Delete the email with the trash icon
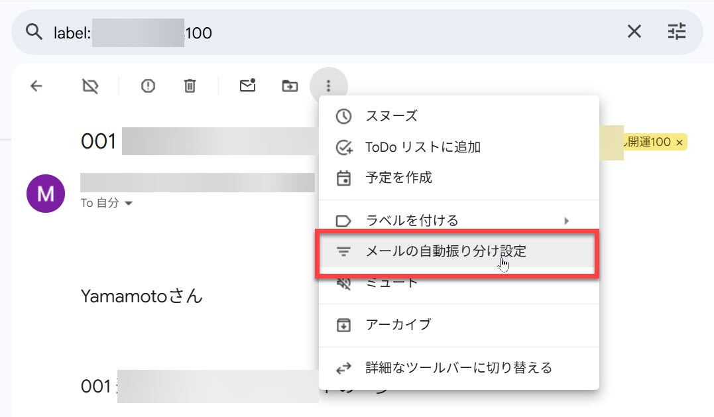This screenshot has height=417, width=714. [190, 86]
